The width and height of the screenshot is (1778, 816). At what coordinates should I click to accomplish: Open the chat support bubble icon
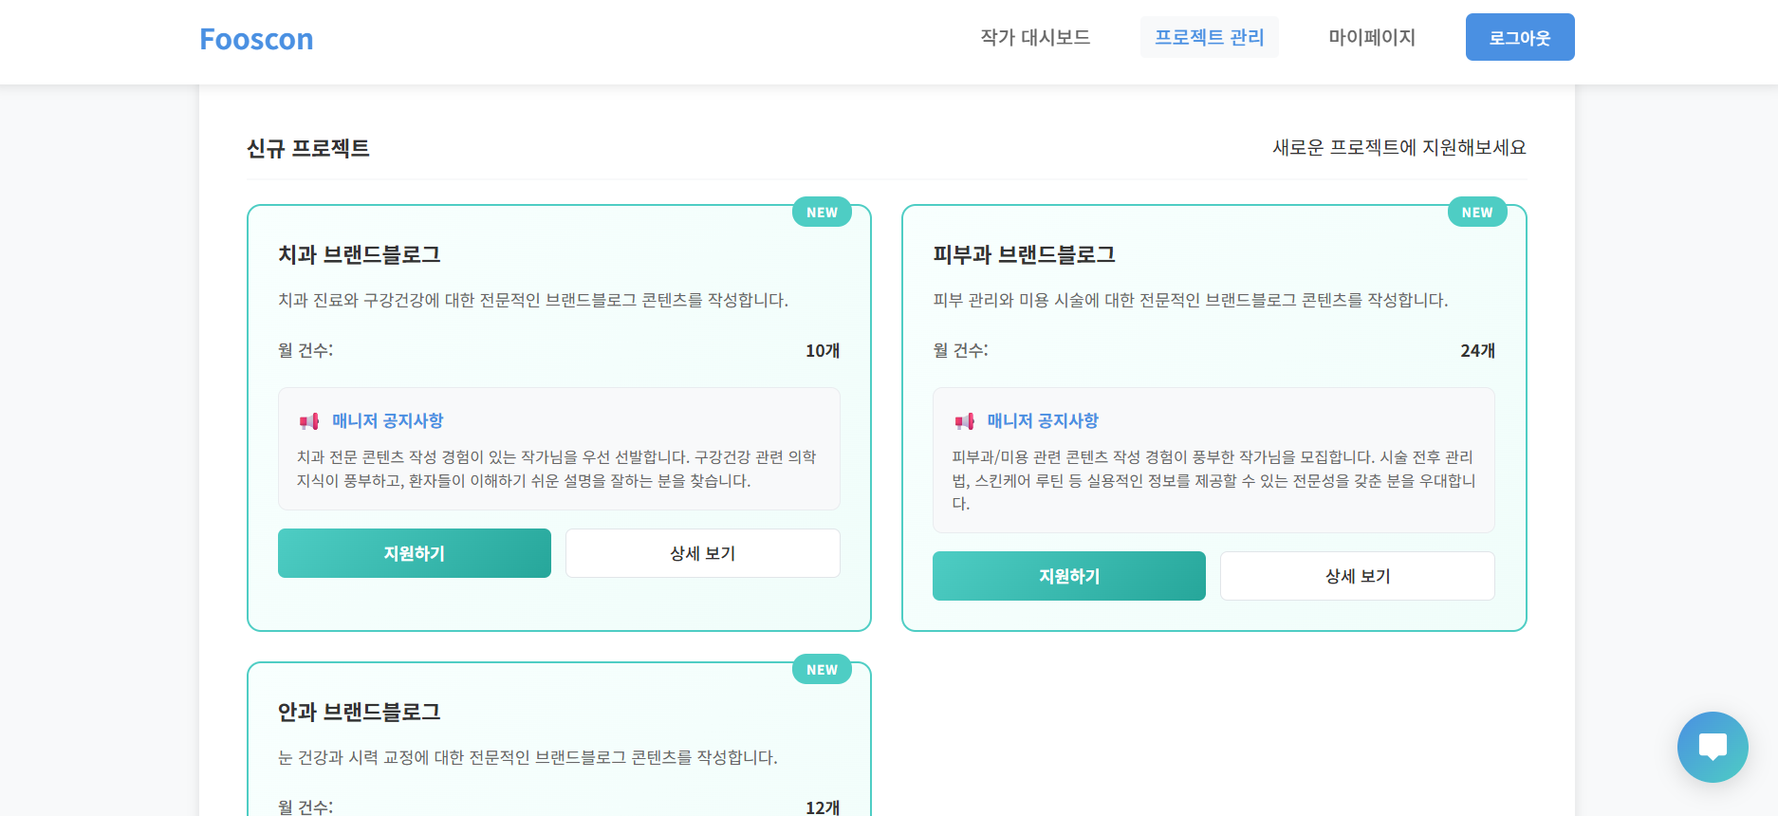[x=1712, y=747]
